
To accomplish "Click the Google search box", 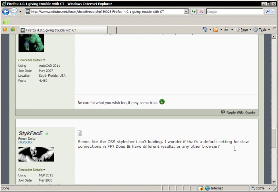I will (x=235, y=12).
